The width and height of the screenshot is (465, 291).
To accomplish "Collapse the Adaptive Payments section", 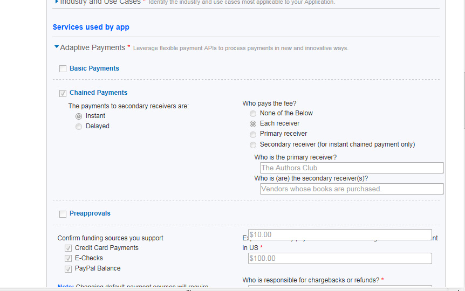I will (57, 47).
